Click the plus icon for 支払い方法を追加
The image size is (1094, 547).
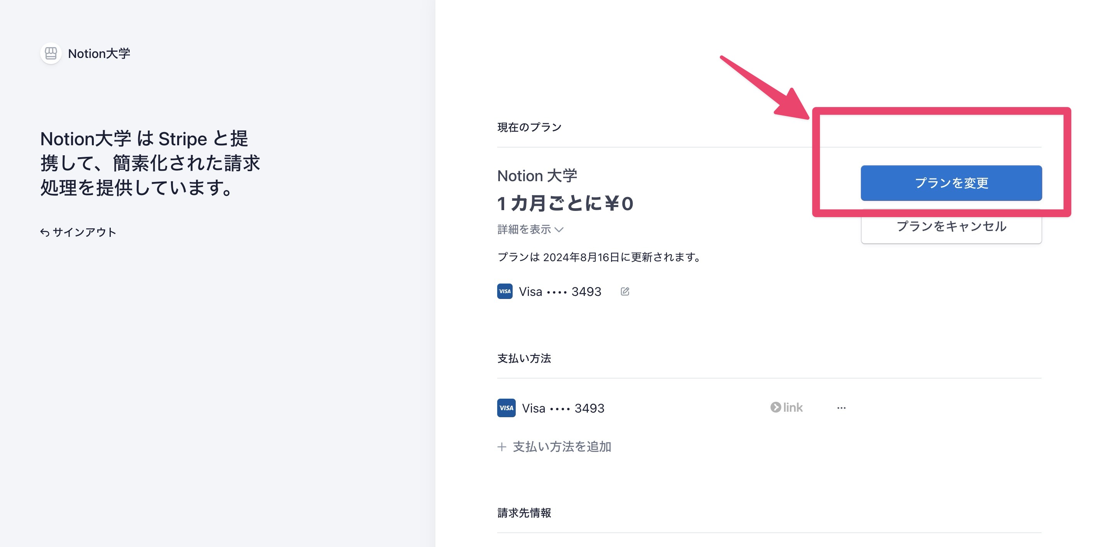[x=501, y=447]
